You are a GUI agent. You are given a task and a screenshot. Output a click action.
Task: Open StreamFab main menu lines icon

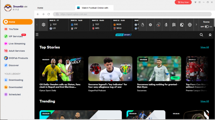click(x=200, y=2)
